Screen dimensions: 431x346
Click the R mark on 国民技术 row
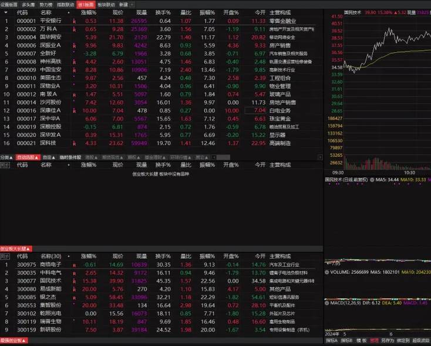pyautogui.click(x=74, y=281)
